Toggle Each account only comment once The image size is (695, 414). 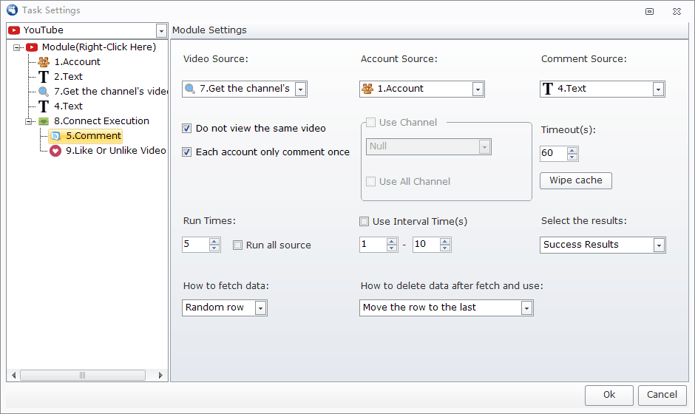[x=187, y=152]
